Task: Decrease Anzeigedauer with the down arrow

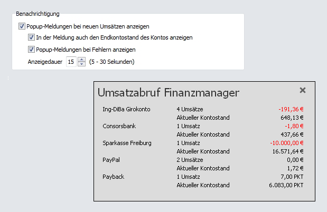Action: tap(82, 64)
